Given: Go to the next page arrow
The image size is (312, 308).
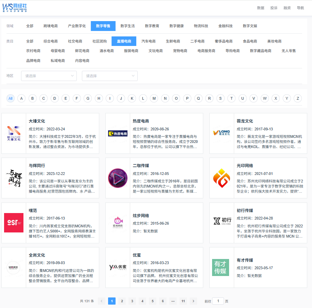Looking at the screenshot, I should point(193,301).
